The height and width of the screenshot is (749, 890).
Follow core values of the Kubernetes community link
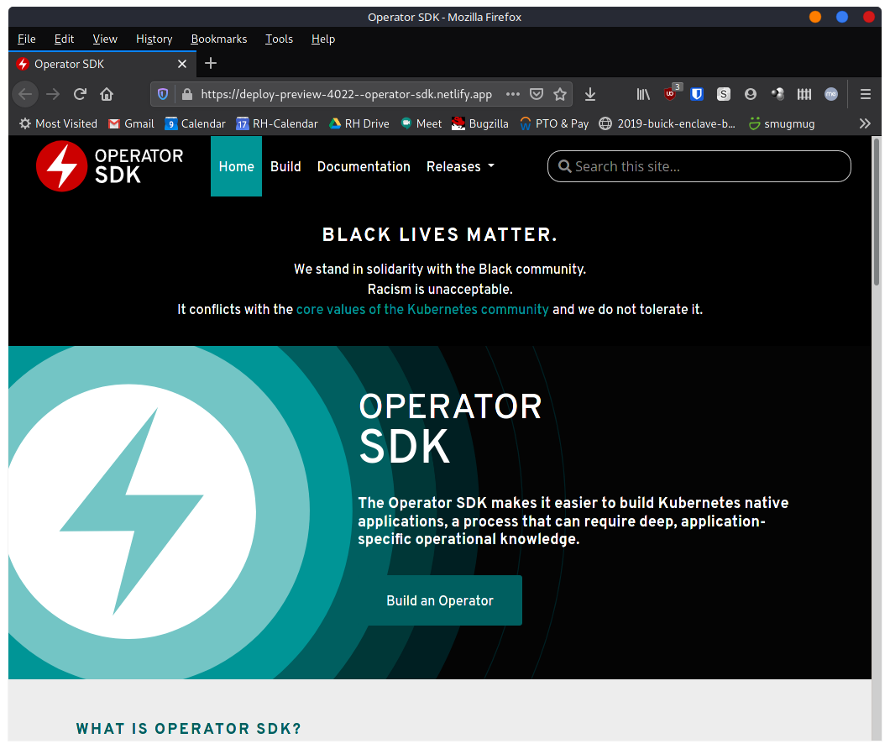pos(422,310)
